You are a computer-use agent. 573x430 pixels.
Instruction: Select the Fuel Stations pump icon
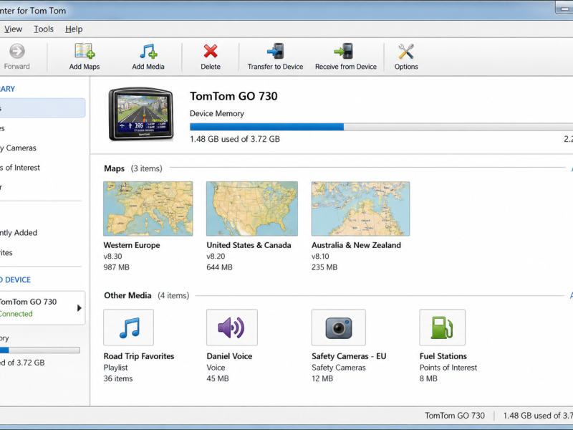click(x=442, y=328)
